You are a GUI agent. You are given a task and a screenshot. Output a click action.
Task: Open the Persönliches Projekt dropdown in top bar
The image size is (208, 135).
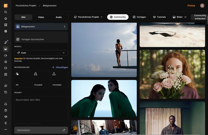88,17
